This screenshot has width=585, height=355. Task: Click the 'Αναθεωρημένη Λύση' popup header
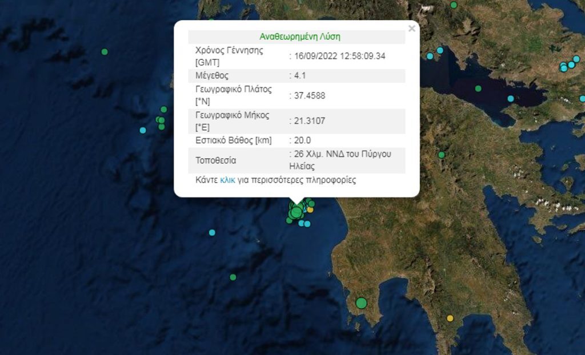(x=300, y=37)
